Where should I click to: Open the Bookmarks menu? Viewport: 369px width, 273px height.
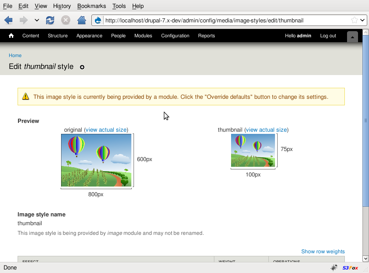[x=91, y=6]
